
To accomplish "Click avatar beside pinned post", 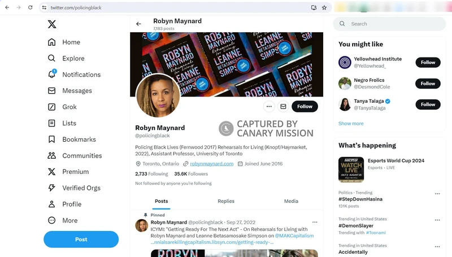I will 142,225.
